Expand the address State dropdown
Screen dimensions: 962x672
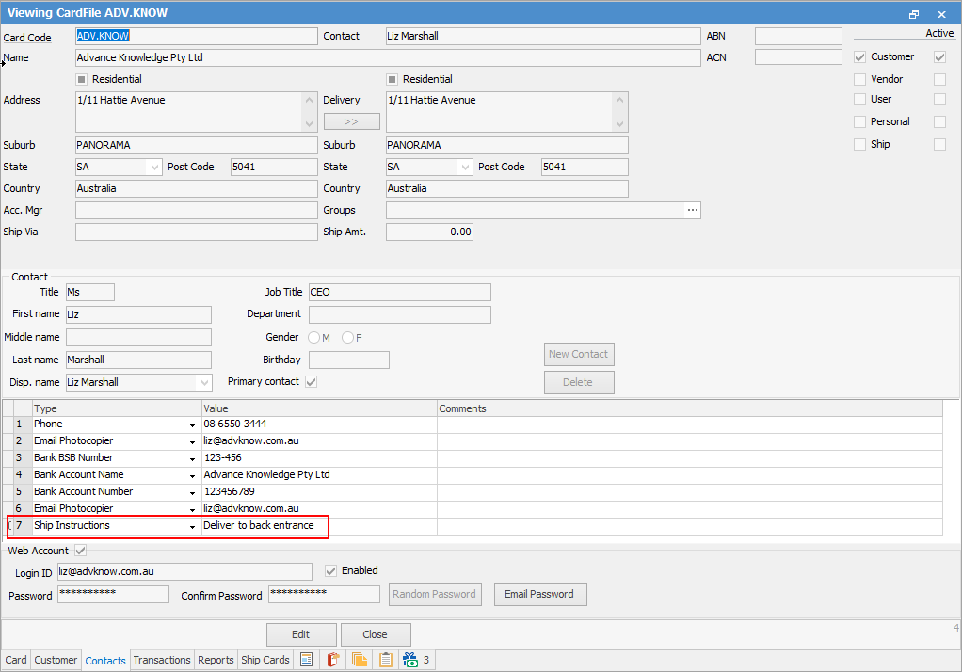(x=154, y=168)
